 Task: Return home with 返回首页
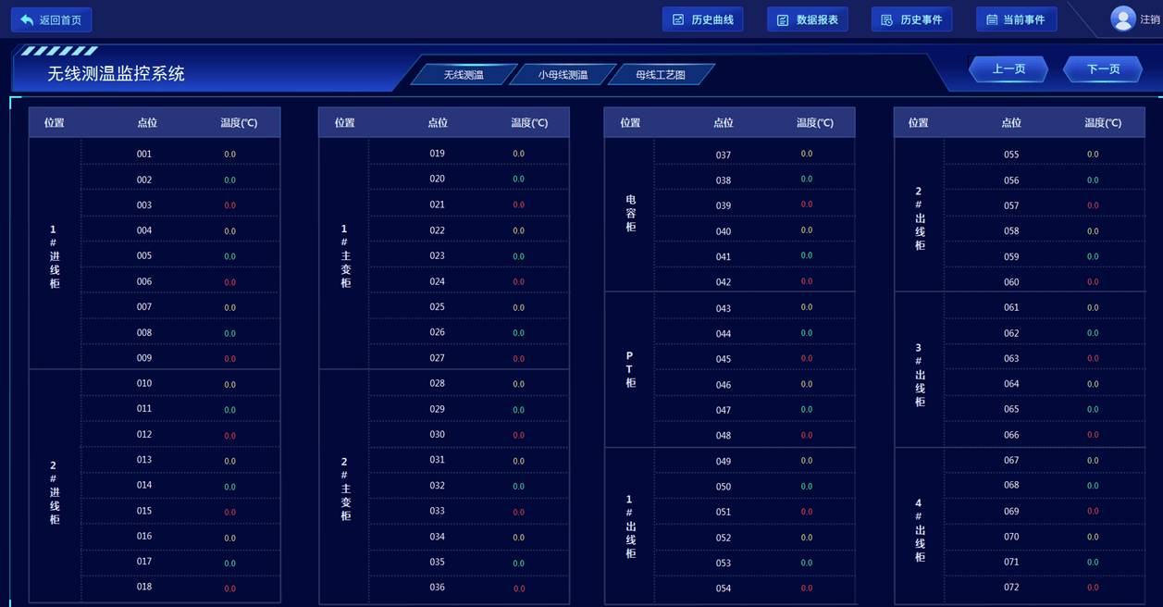tap(52, 19)
